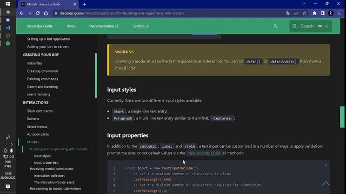The width and height of the screenshot is (346, 194).
Task: Open the Voice menu item
Action: pyautogui.click(x=71, y=26)
